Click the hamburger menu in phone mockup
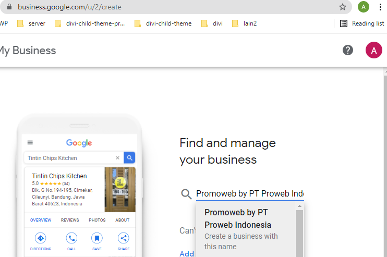The width and height of the screenshot is (387, 257). (x=30, y=142)
